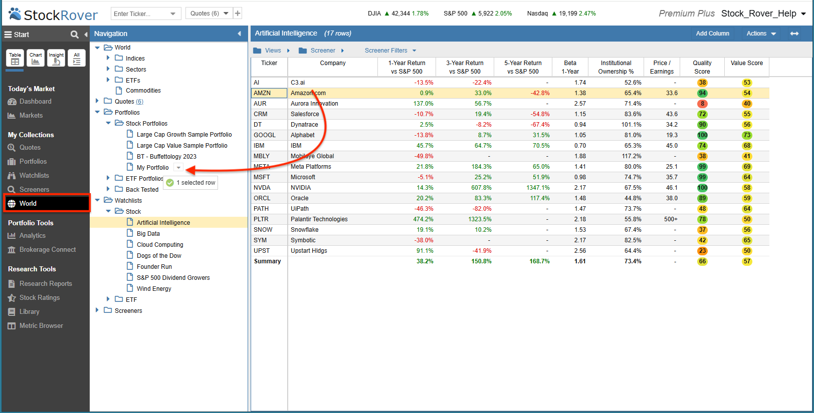
Task: Click the Microsoft company cell
Action: [333, 177]
